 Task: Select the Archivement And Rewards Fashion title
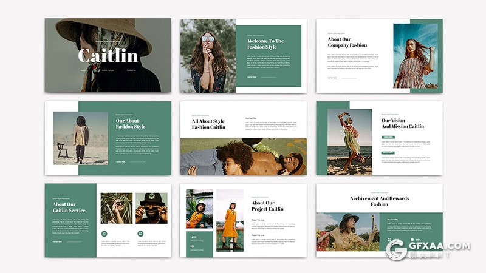tap(379, 201)
